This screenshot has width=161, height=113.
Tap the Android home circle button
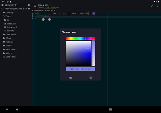click(17, 110)
